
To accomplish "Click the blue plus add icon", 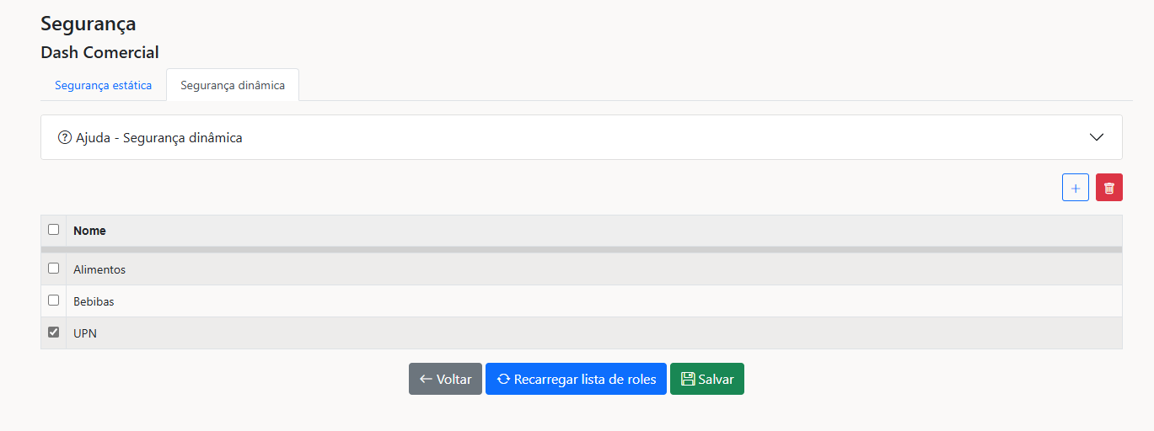I will pos(1075,188).
